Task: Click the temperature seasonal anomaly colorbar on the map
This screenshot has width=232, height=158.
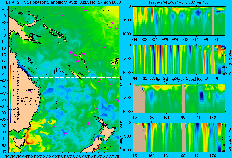Action: click(x=11, y=94)
